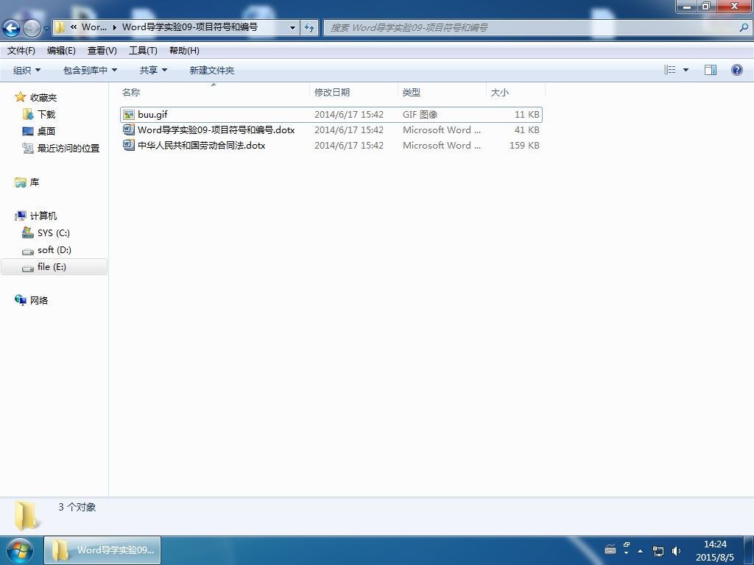Screen dimensions: 754x565
Task: Open the view options dropdown arrow
Action: (x=686, y=70)
